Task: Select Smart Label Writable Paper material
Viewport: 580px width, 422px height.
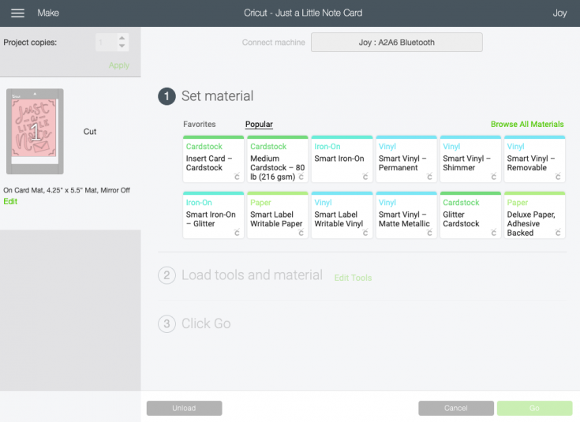Action: point(278,215)
